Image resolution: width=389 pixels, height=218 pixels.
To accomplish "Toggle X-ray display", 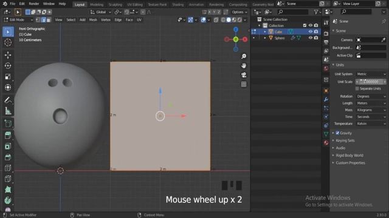I will [x=216, y=20].
